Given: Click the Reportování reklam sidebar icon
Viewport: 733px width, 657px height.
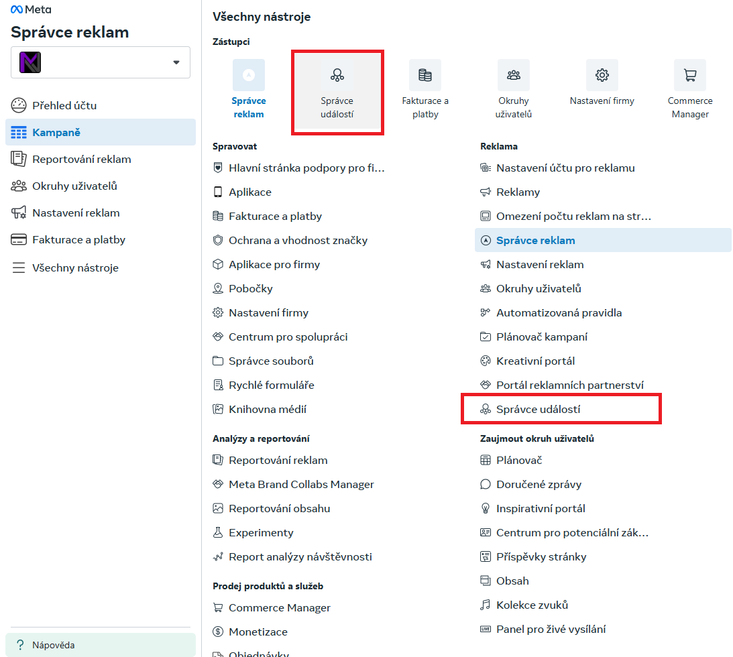Looking at the screenshot, I should [x=19, y=159].
